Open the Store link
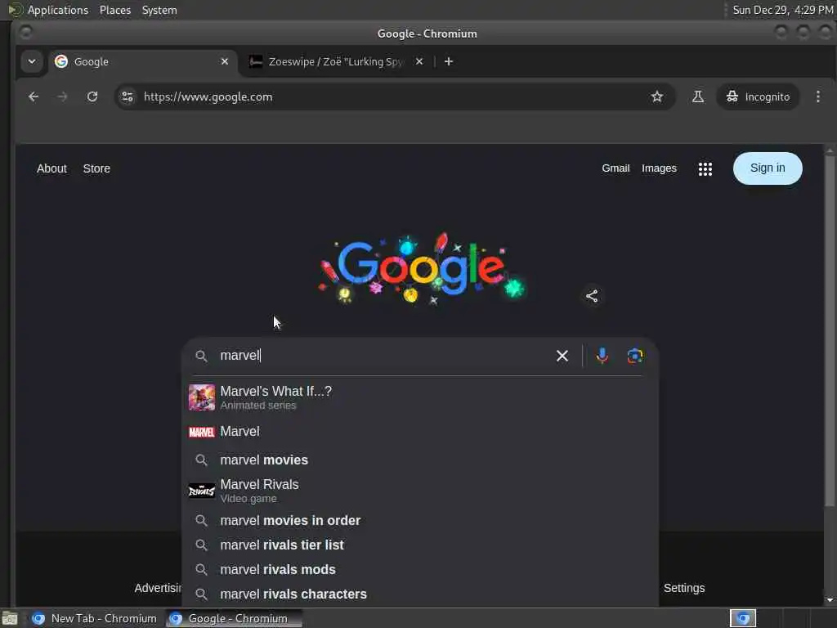 pyautogui.click(x=96, y=168)
